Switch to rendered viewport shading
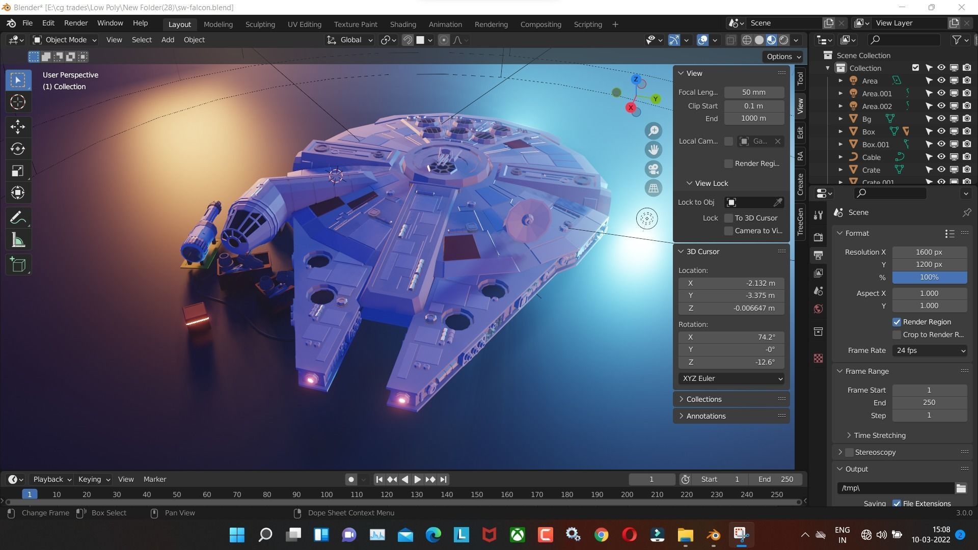This screenshot has height=550, width=978. pyautogui.click(x=784, y=40)
